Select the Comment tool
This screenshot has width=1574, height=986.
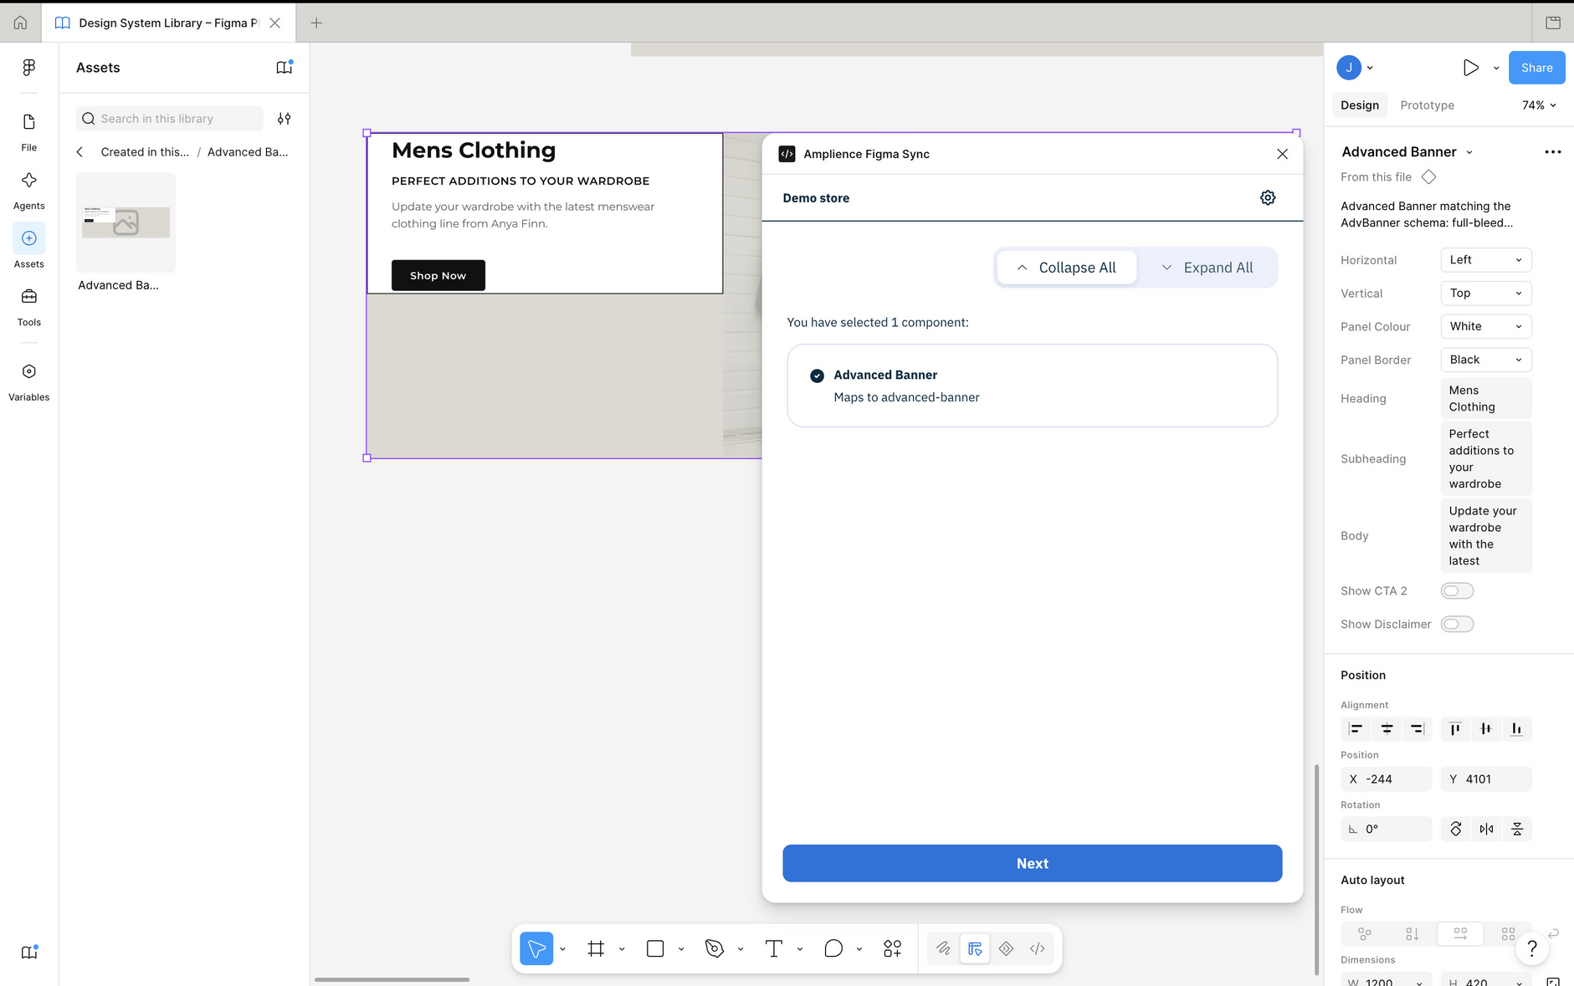pos(833,948)
